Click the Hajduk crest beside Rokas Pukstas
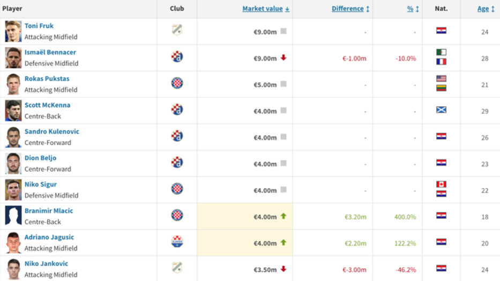 (x=177, y=83)
